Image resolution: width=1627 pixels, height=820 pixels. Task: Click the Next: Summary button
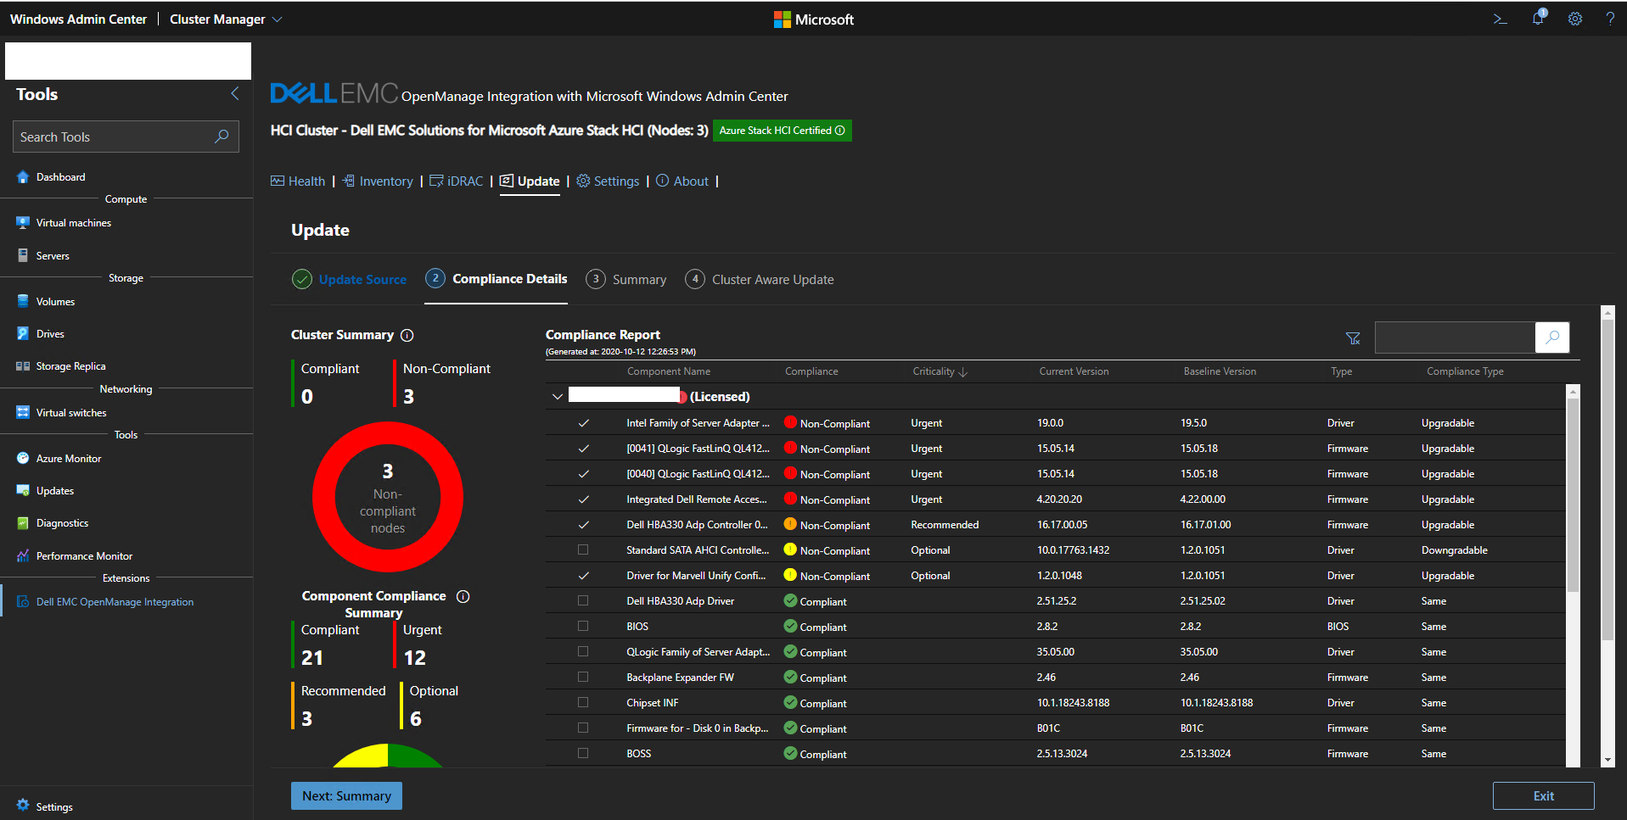346,795
